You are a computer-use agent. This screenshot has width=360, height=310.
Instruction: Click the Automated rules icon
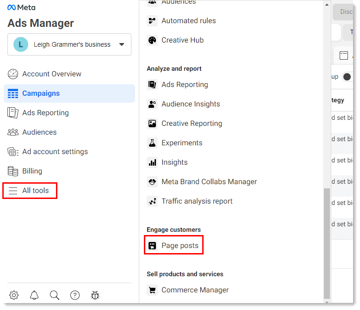(x=152, y=21)
